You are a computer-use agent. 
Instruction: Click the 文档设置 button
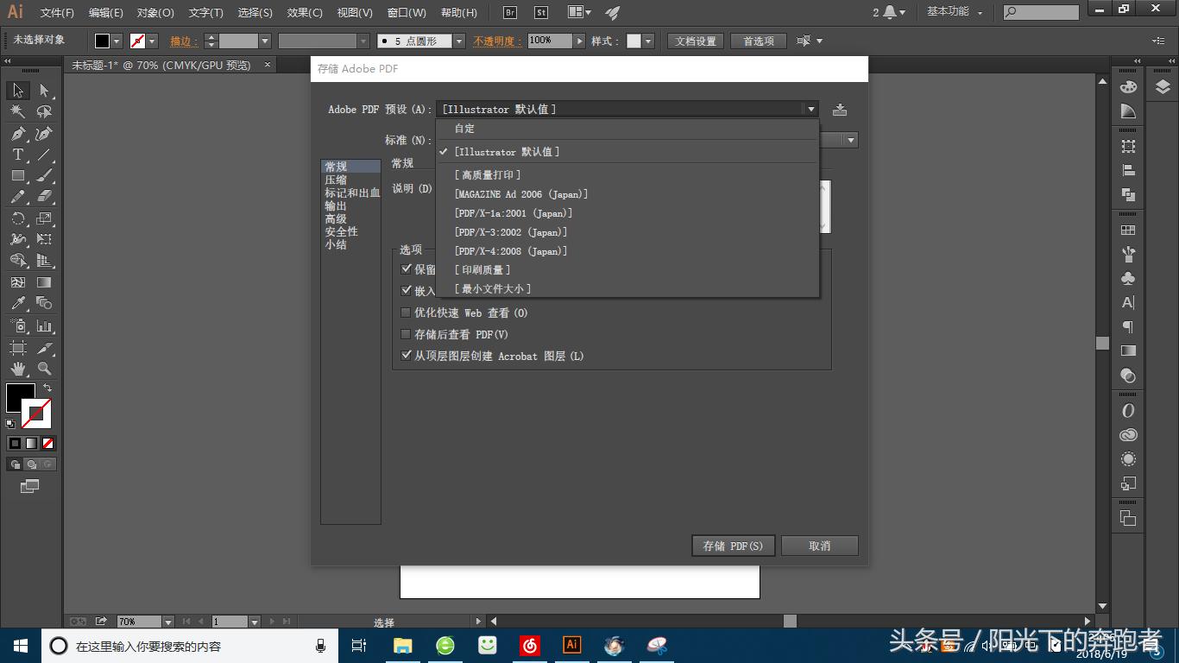click(695, 41)
